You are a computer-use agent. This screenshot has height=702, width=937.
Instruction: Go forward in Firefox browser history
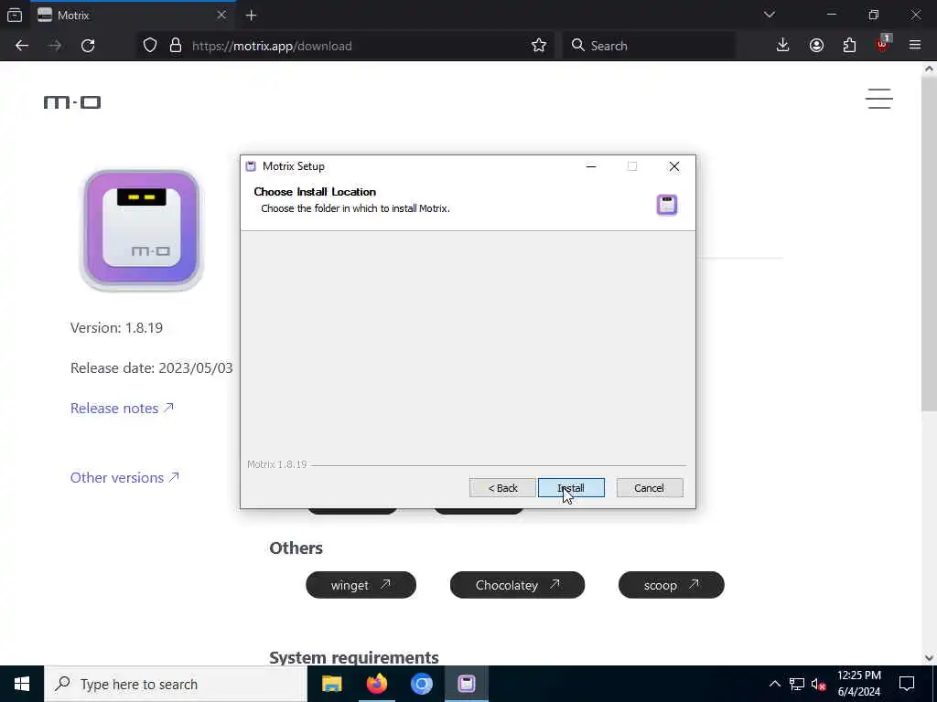tap(55, 46)
